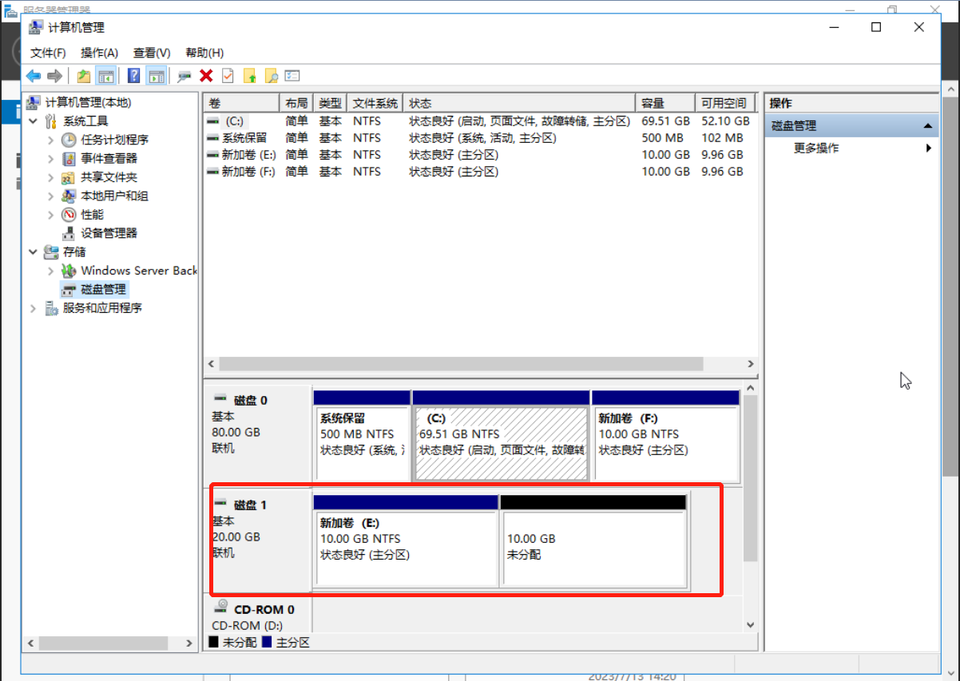
Task: Expand the 任务计划程序 tree node
Action: point(51,140)
